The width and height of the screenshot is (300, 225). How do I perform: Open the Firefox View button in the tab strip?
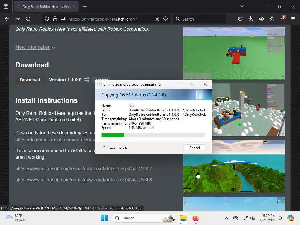click(6, 7)
